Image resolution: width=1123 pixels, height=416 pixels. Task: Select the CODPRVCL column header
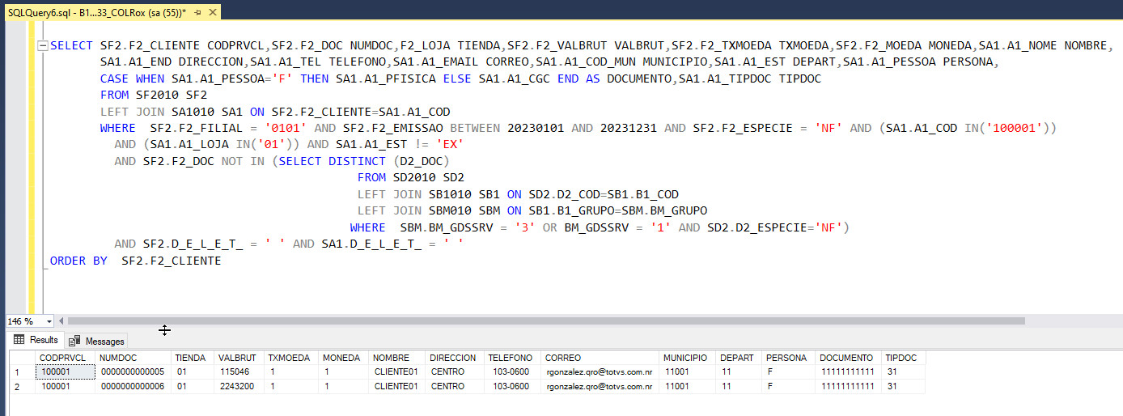tap(66, 358)
